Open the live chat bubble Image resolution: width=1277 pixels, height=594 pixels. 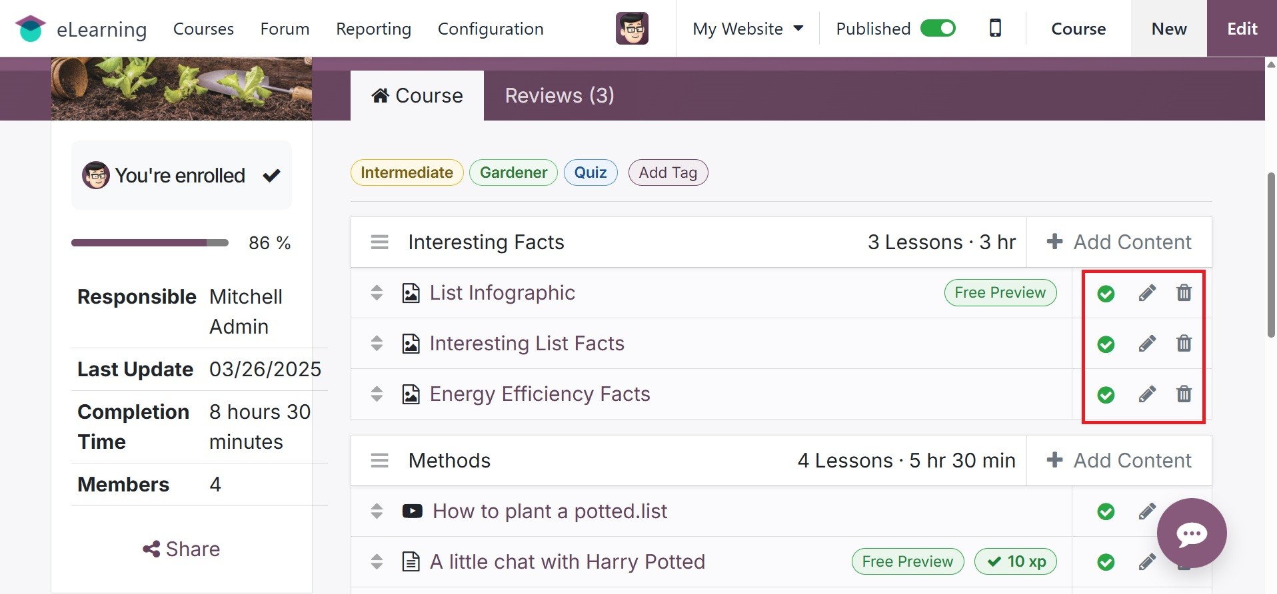click(1192, 533)
